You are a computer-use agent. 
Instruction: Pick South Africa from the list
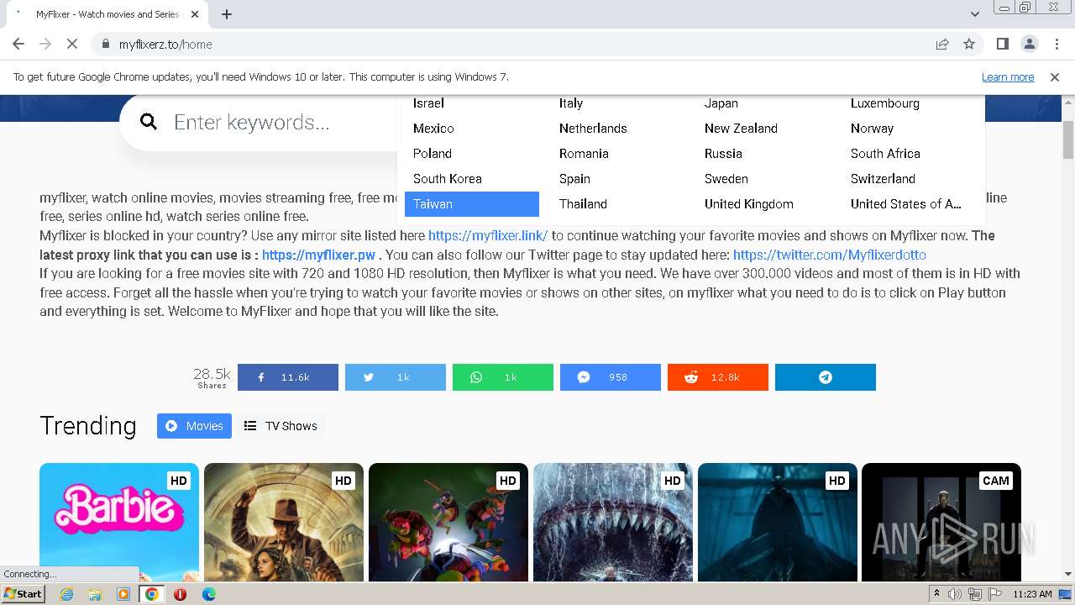click(885, 154)
